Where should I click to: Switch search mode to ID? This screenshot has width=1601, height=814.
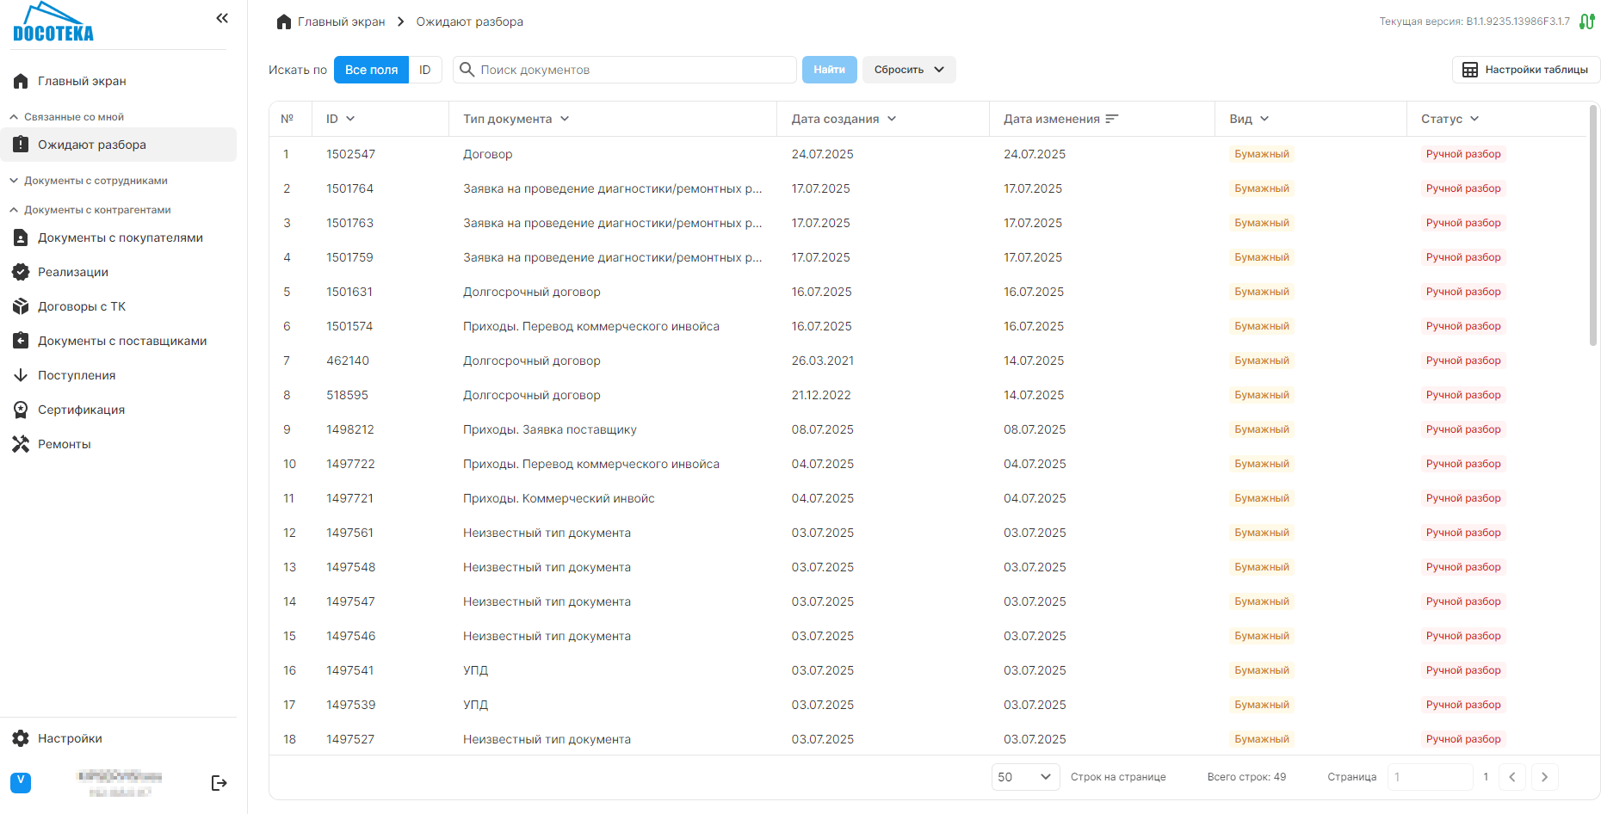[424, 70]
